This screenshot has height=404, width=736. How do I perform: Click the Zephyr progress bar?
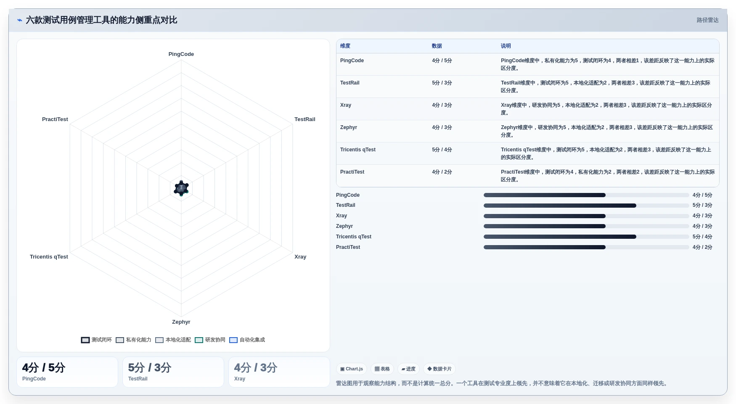pyautogui.click(x=586, y=226)
